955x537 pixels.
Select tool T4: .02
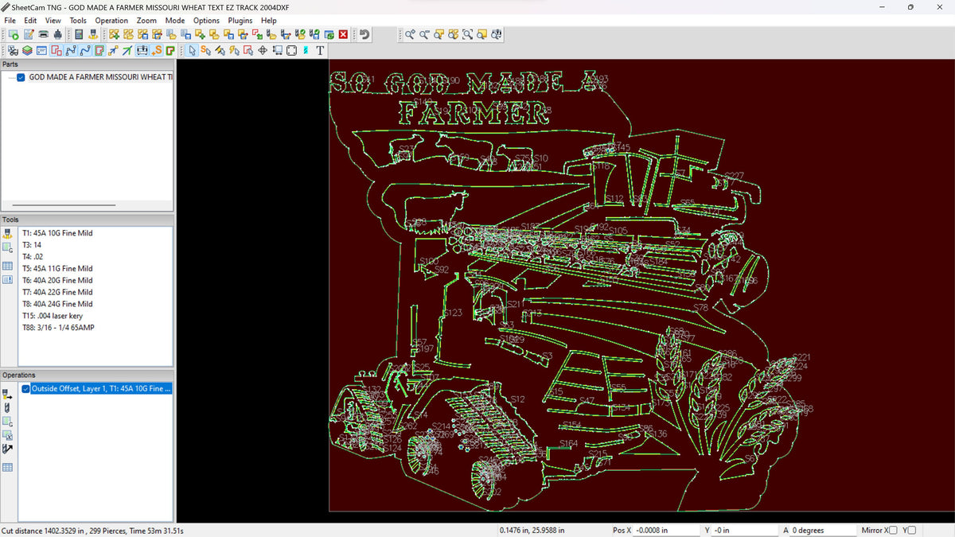[x=33, y=257]
